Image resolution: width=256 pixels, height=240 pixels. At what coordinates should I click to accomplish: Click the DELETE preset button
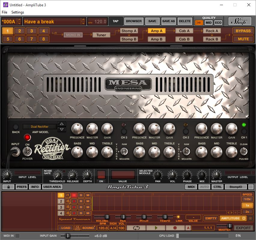click(185, 21)
